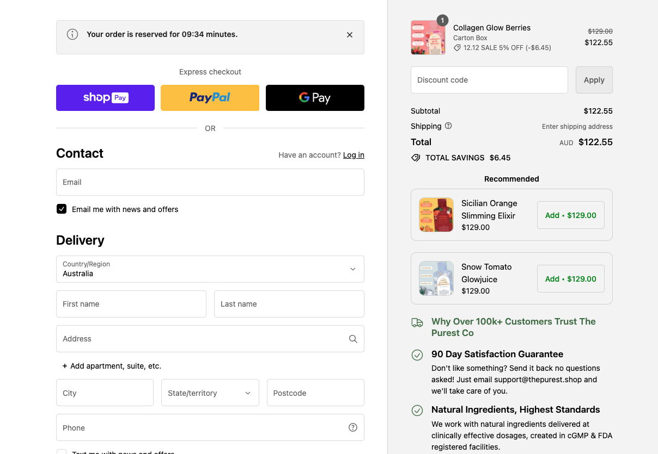This screenshot has width=658, height=454.
Task: Choose PayPal express checkout
Action: [210, 98]
